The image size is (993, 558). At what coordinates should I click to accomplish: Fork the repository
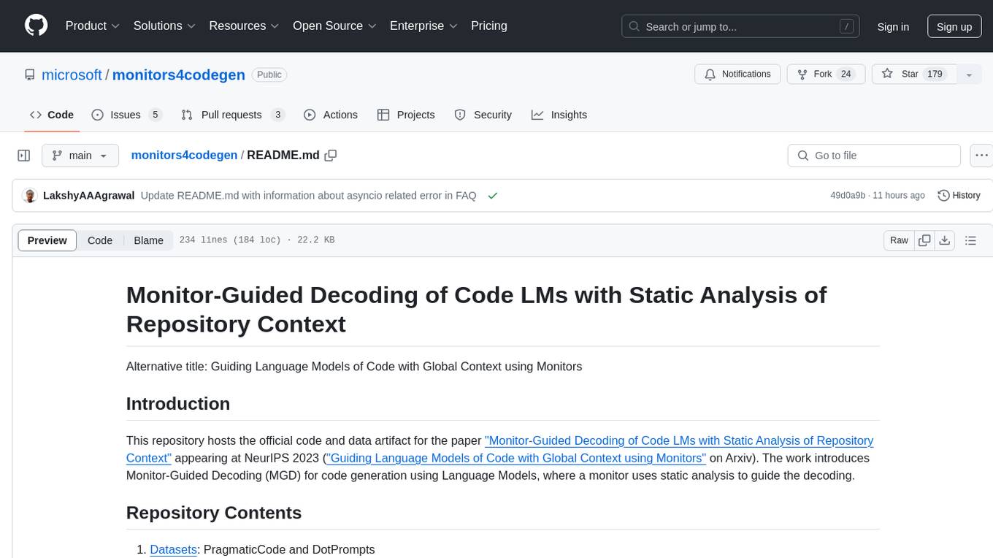(x=826, y=74)
